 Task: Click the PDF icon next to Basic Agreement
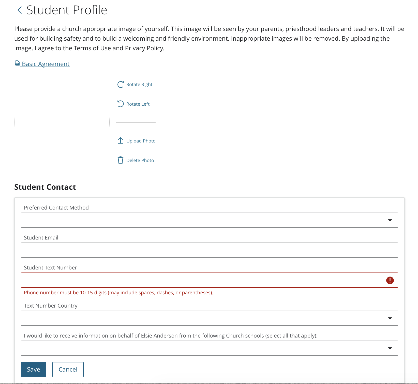pos(17,63)
